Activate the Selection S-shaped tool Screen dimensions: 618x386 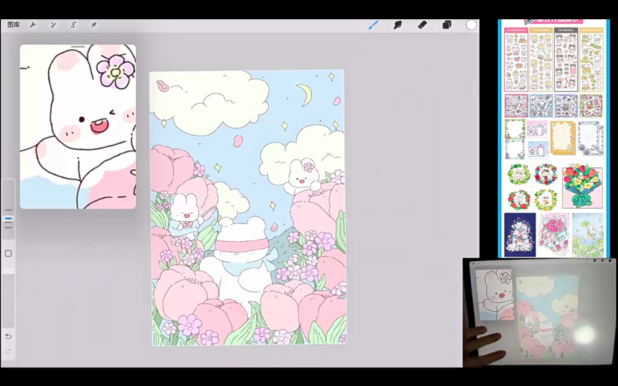[x=73, y=25]
